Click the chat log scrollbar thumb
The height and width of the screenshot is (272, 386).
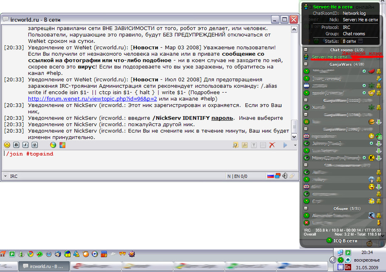(294, 126)
